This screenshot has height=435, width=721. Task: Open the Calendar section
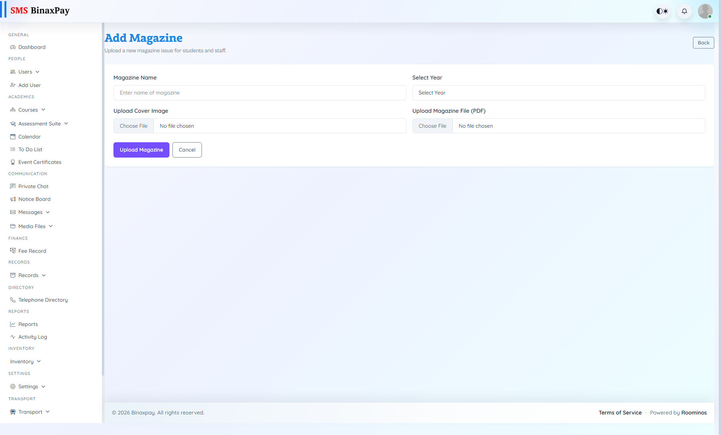[x=29, y=137]
